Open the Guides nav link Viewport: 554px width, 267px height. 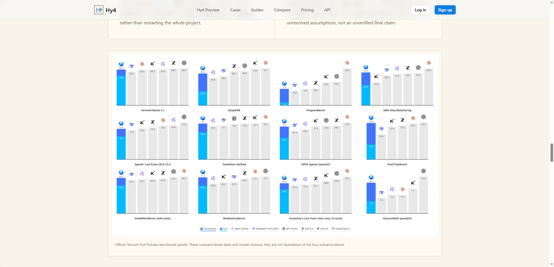coord(257,10)
